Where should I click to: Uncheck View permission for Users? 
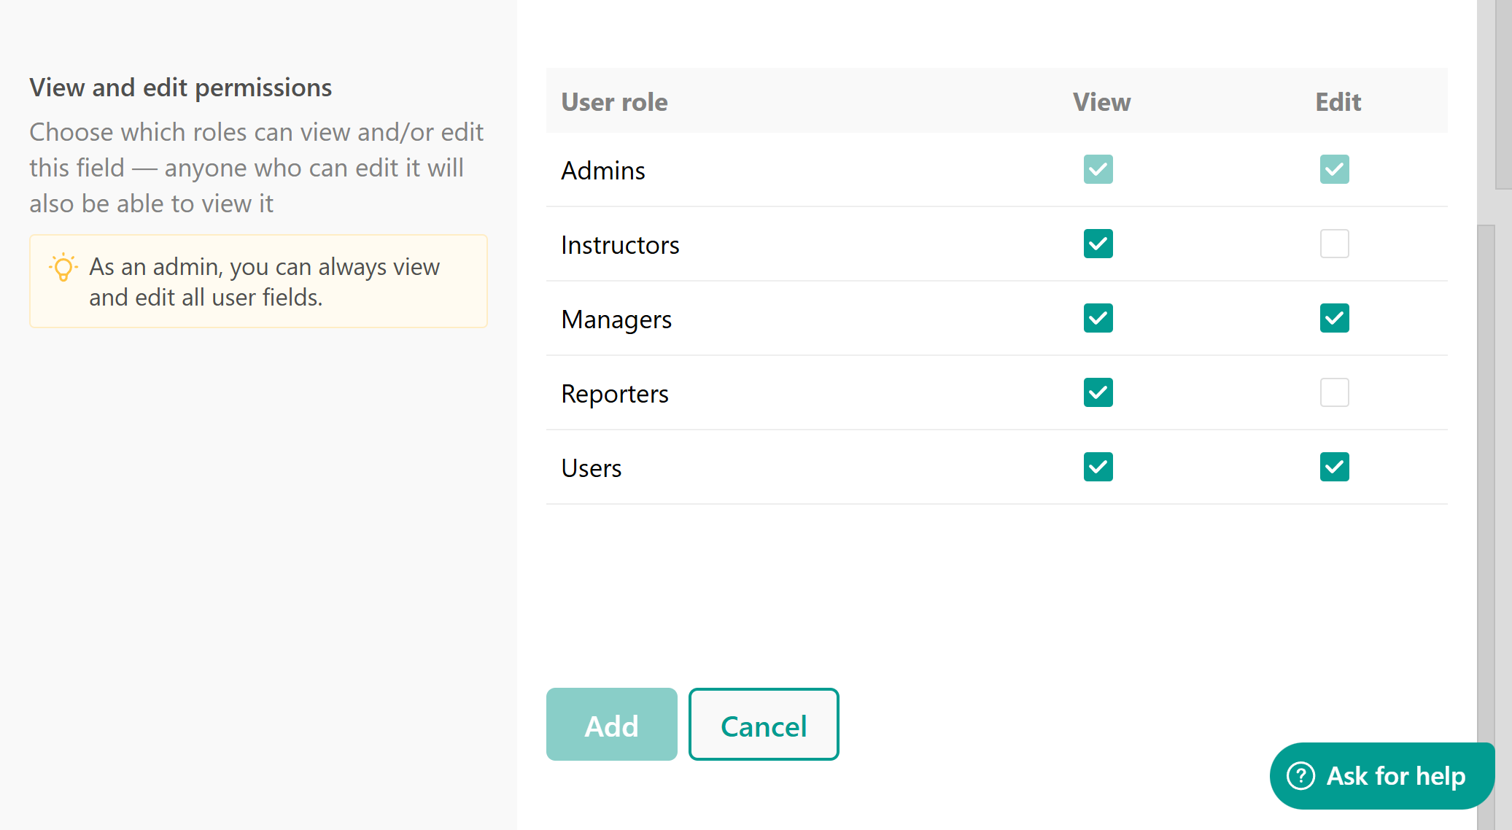coord(1098,467)
